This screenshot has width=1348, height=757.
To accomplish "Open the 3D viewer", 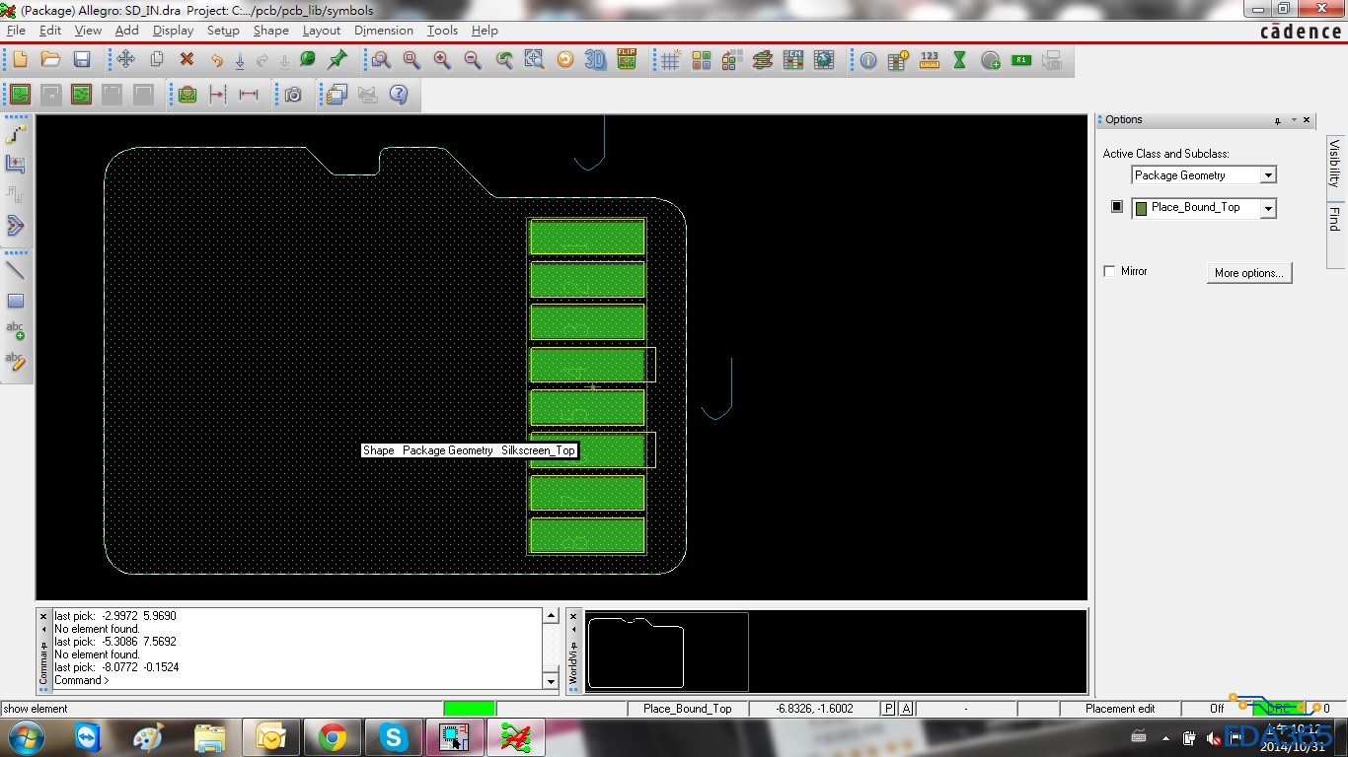I will click(595, 60).
